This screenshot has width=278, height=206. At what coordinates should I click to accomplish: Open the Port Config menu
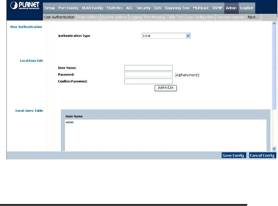(x=68, y=8)
